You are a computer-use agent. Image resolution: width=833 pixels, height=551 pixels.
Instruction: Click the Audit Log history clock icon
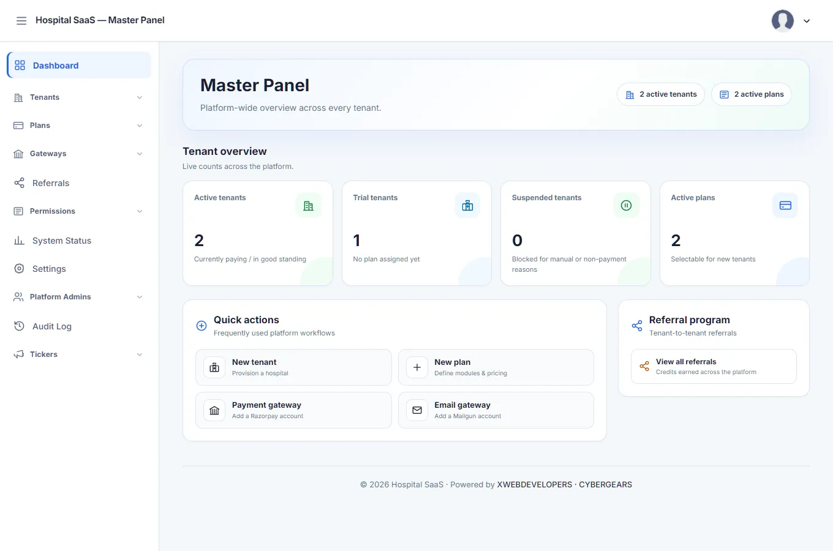(20, 326)
